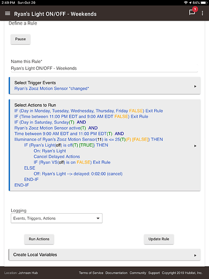Click the page title Ryan's Light ON/OFF - Weekends

(55, 14)
